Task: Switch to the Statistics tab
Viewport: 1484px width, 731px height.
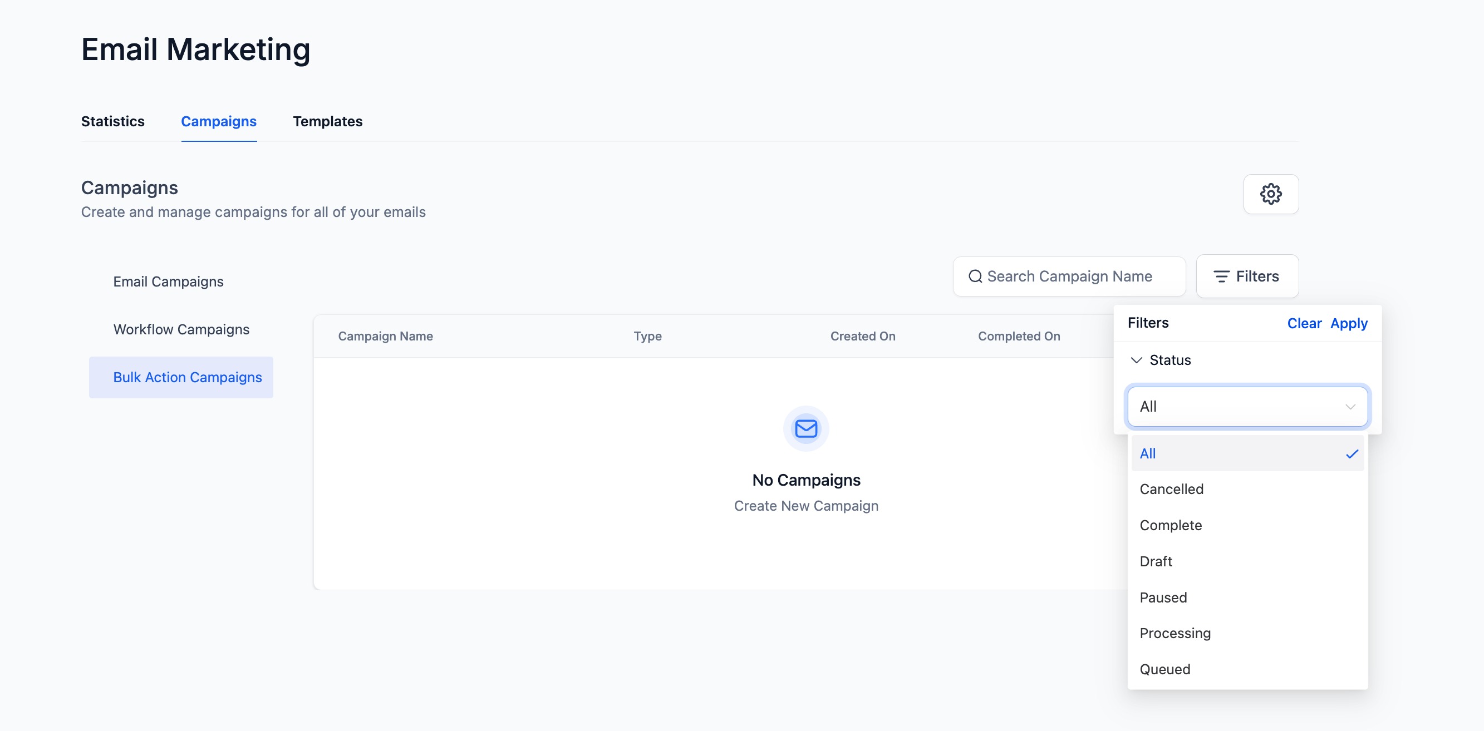Action: click(113, 121)
